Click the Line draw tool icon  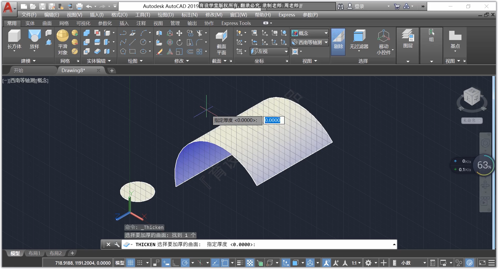pyautogui.click(x=133, y=42)
